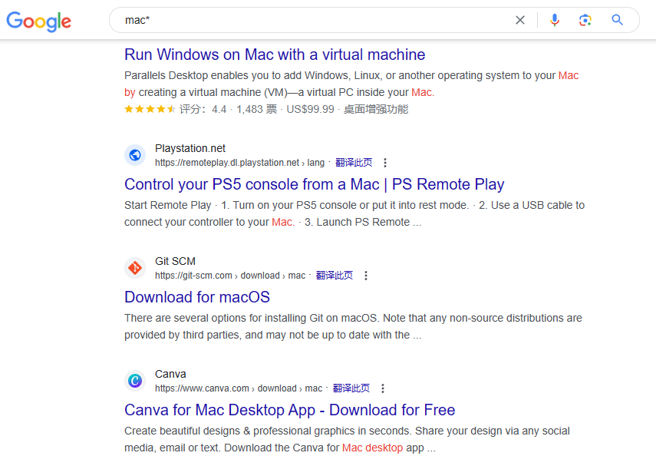
Task: Translate the Playstation.net result page
Action: point(354,163)
